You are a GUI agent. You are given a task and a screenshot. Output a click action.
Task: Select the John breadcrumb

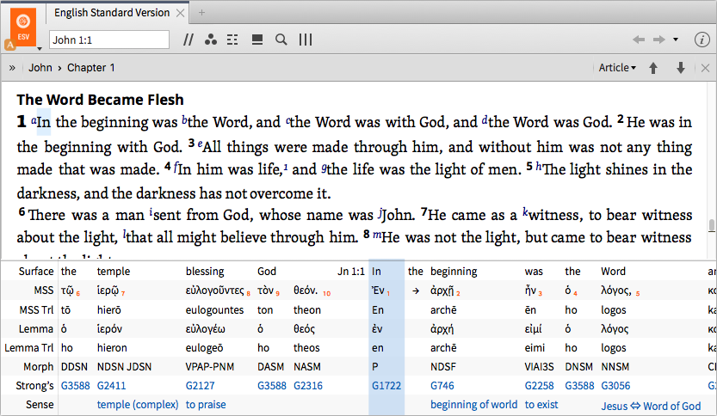coord(40,68)
